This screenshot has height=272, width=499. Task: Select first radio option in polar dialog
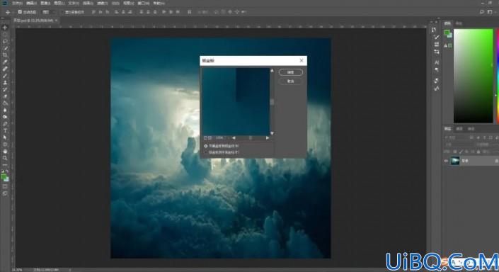[x=205, y=146]
